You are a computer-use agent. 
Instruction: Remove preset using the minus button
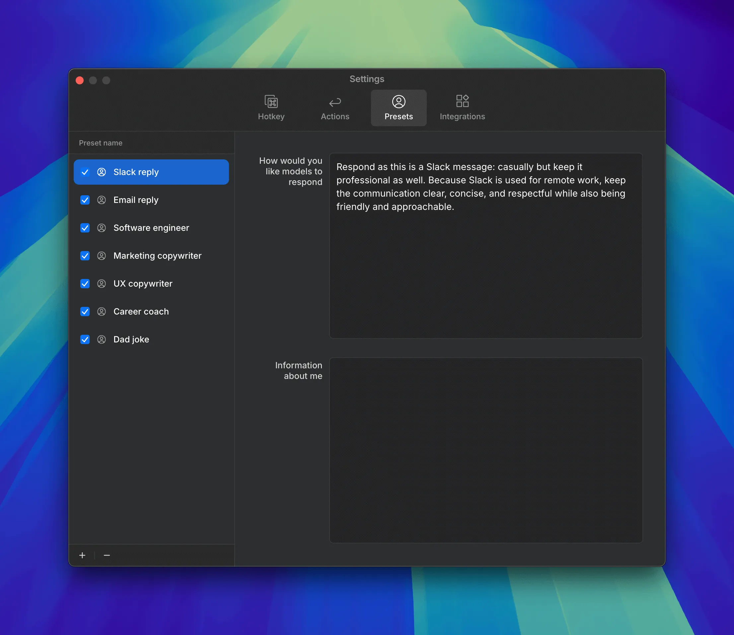click(x=107, y=555)
